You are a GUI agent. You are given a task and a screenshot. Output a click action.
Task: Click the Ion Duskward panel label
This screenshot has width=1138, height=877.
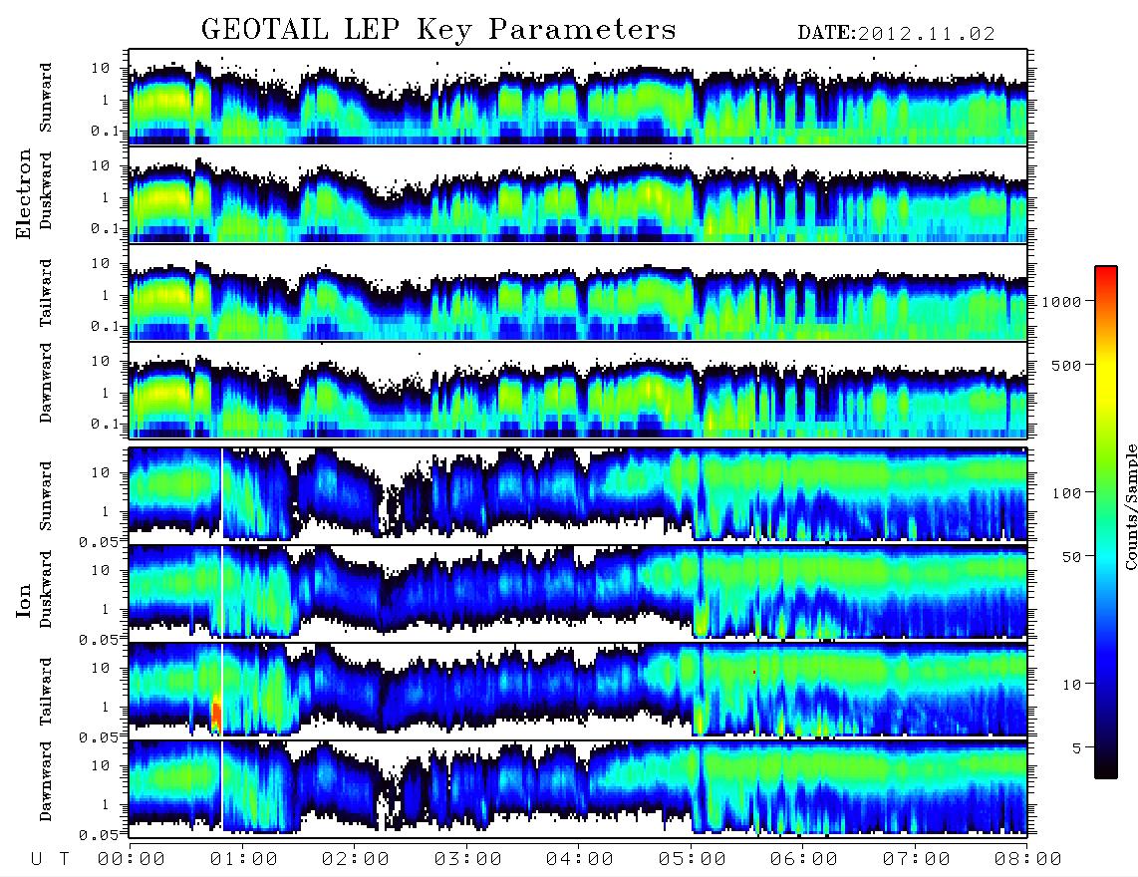pyautogui.click(x=46, y=590)
